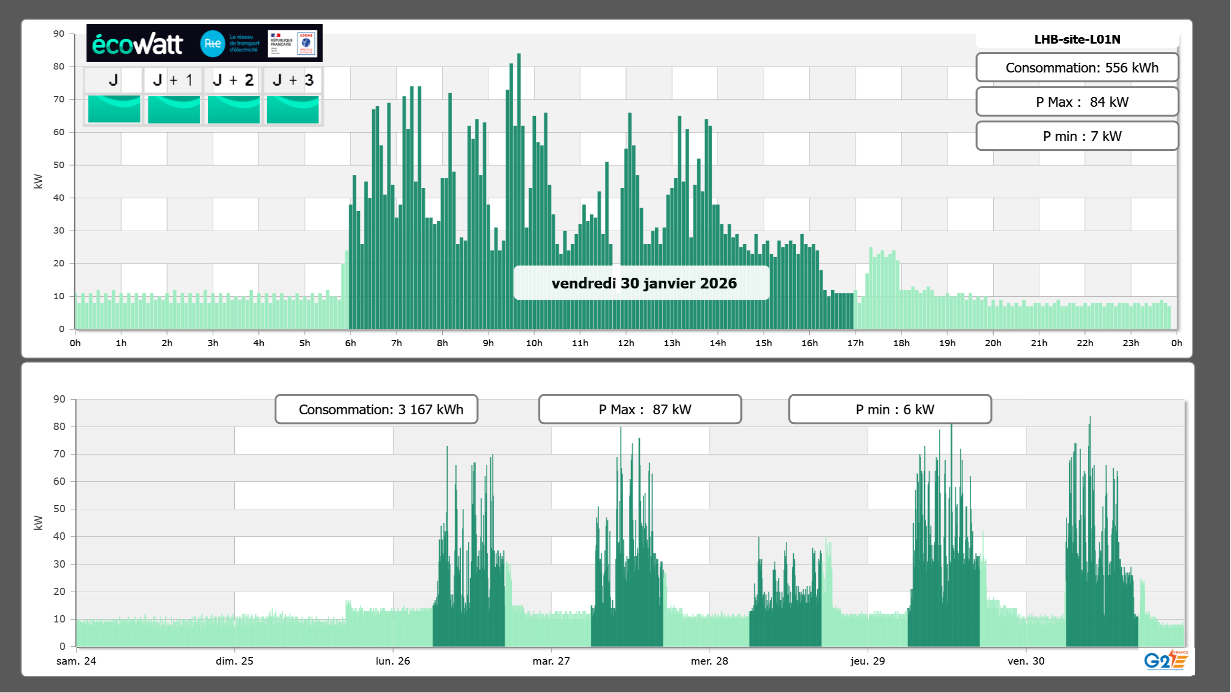Click the Consommation: 3 167 kWh box
1231x693 pixels.
click(377, 409)
